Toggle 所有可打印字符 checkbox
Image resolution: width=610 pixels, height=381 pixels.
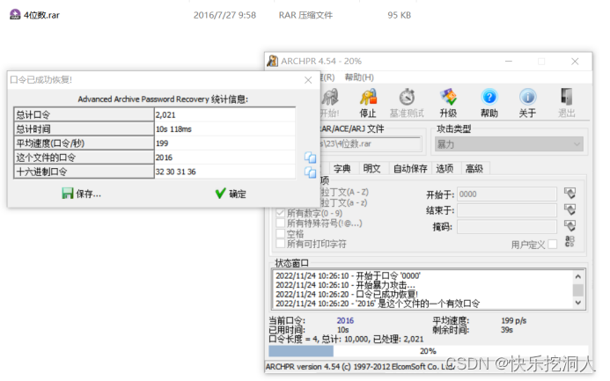click(x=280, y=244)
